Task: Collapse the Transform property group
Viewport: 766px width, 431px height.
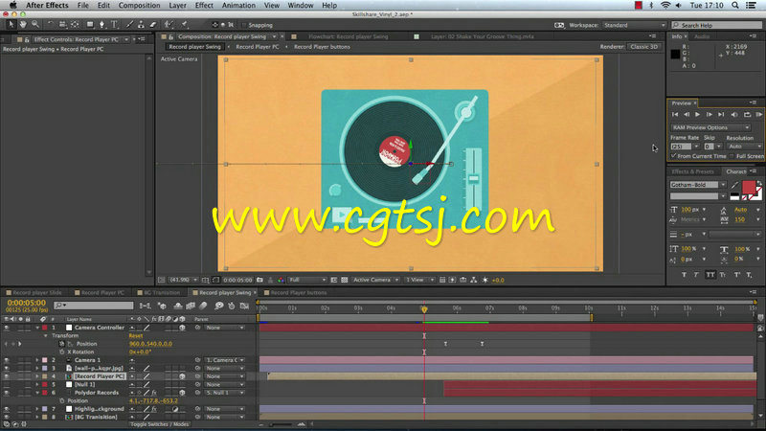Action: [x=45, y=336]
